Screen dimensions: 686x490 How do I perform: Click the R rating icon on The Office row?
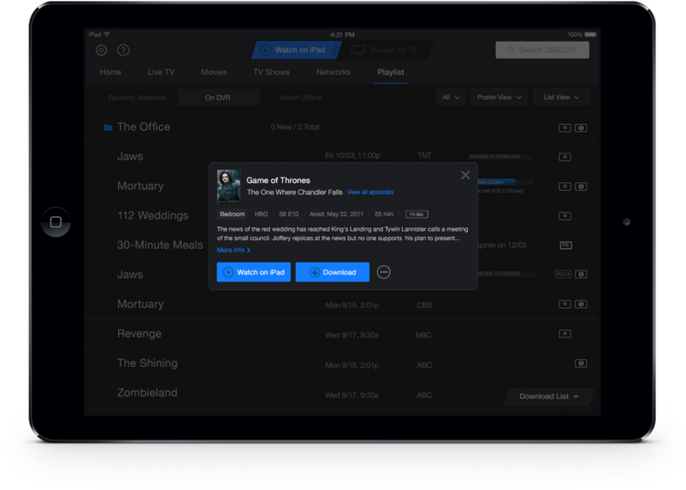pos(564,127)
